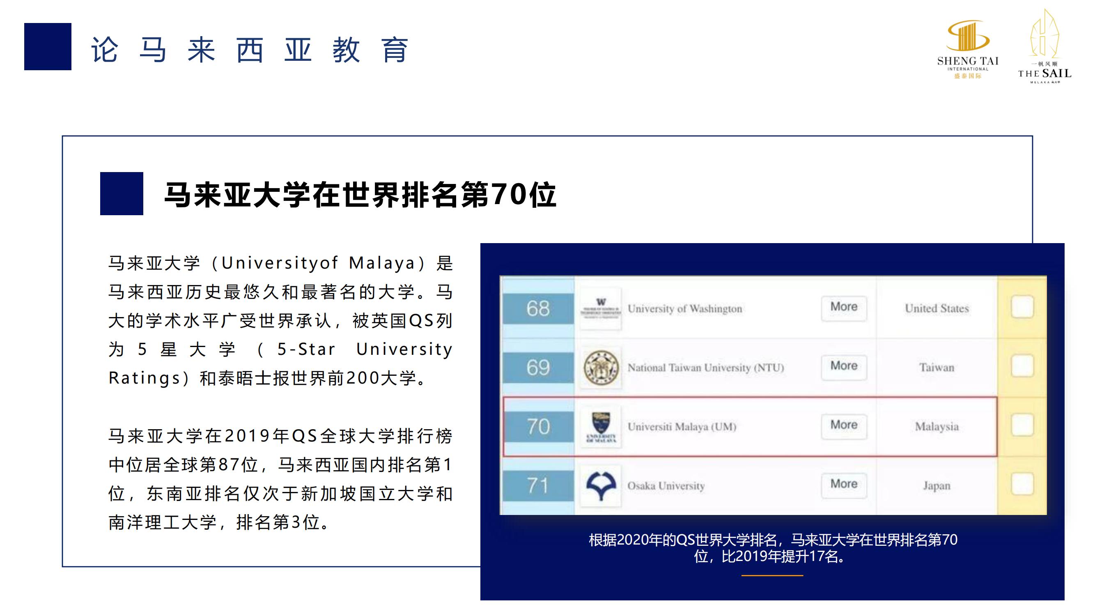Viewport: 1095px width, 616px height.
Task: Click the Osaka University logo icon
Action: click(x=601, y=485)
